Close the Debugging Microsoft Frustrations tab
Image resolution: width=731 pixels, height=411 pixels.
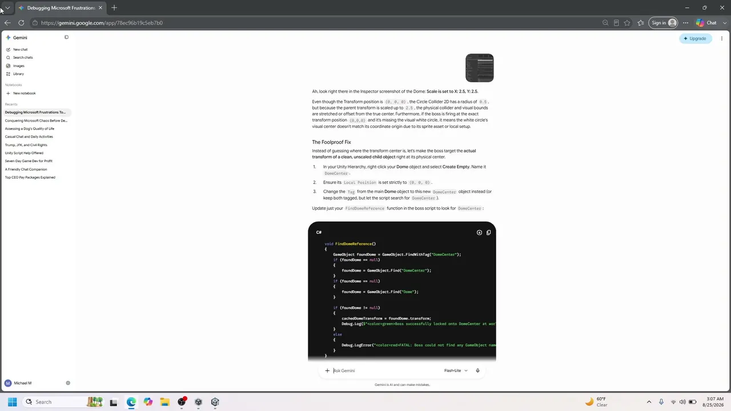(101, 7)
